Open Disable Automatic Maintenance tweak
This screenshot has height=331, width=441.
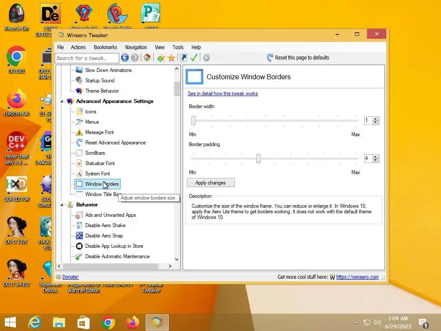pos(117,256)
